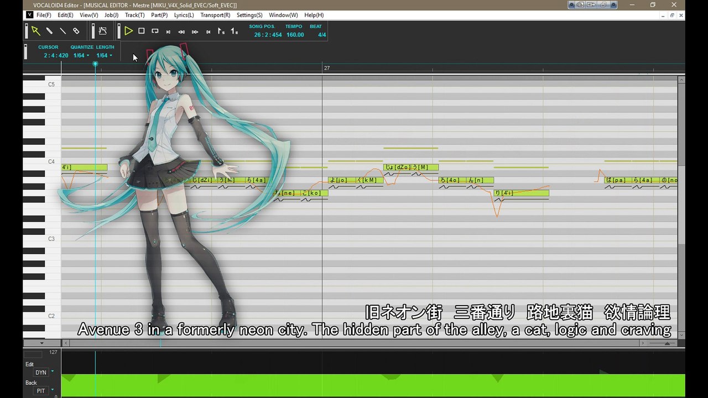The width and height of the screenshot is (708, 398).
Task: Open the Part menu
Action: [159, 15]
